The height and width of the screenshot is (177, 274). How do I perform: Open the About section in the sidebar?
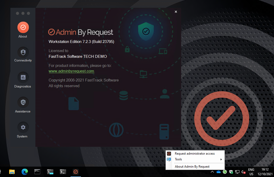click(23, 27)
